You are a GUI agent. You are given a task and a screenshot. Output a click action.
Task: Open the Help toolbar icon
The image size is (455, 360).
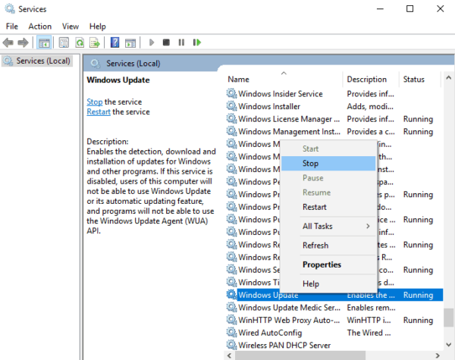click(x=115, y=42)
